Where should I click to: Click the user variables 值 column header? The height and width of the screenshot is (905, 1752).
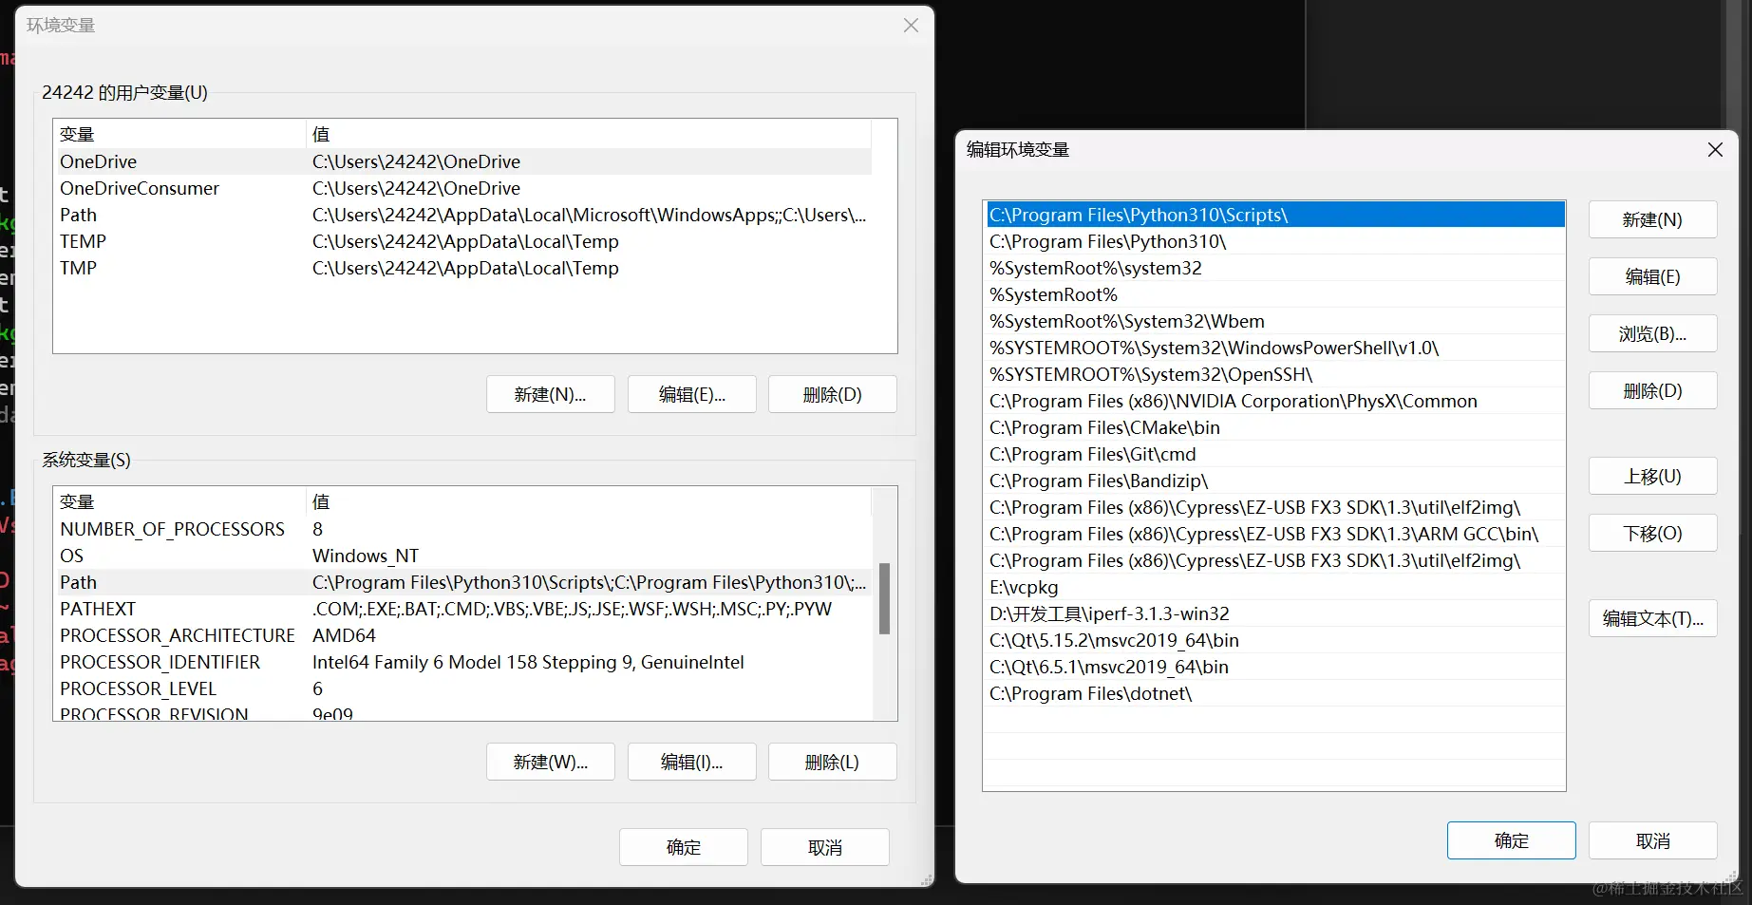(x=589, y=134)
